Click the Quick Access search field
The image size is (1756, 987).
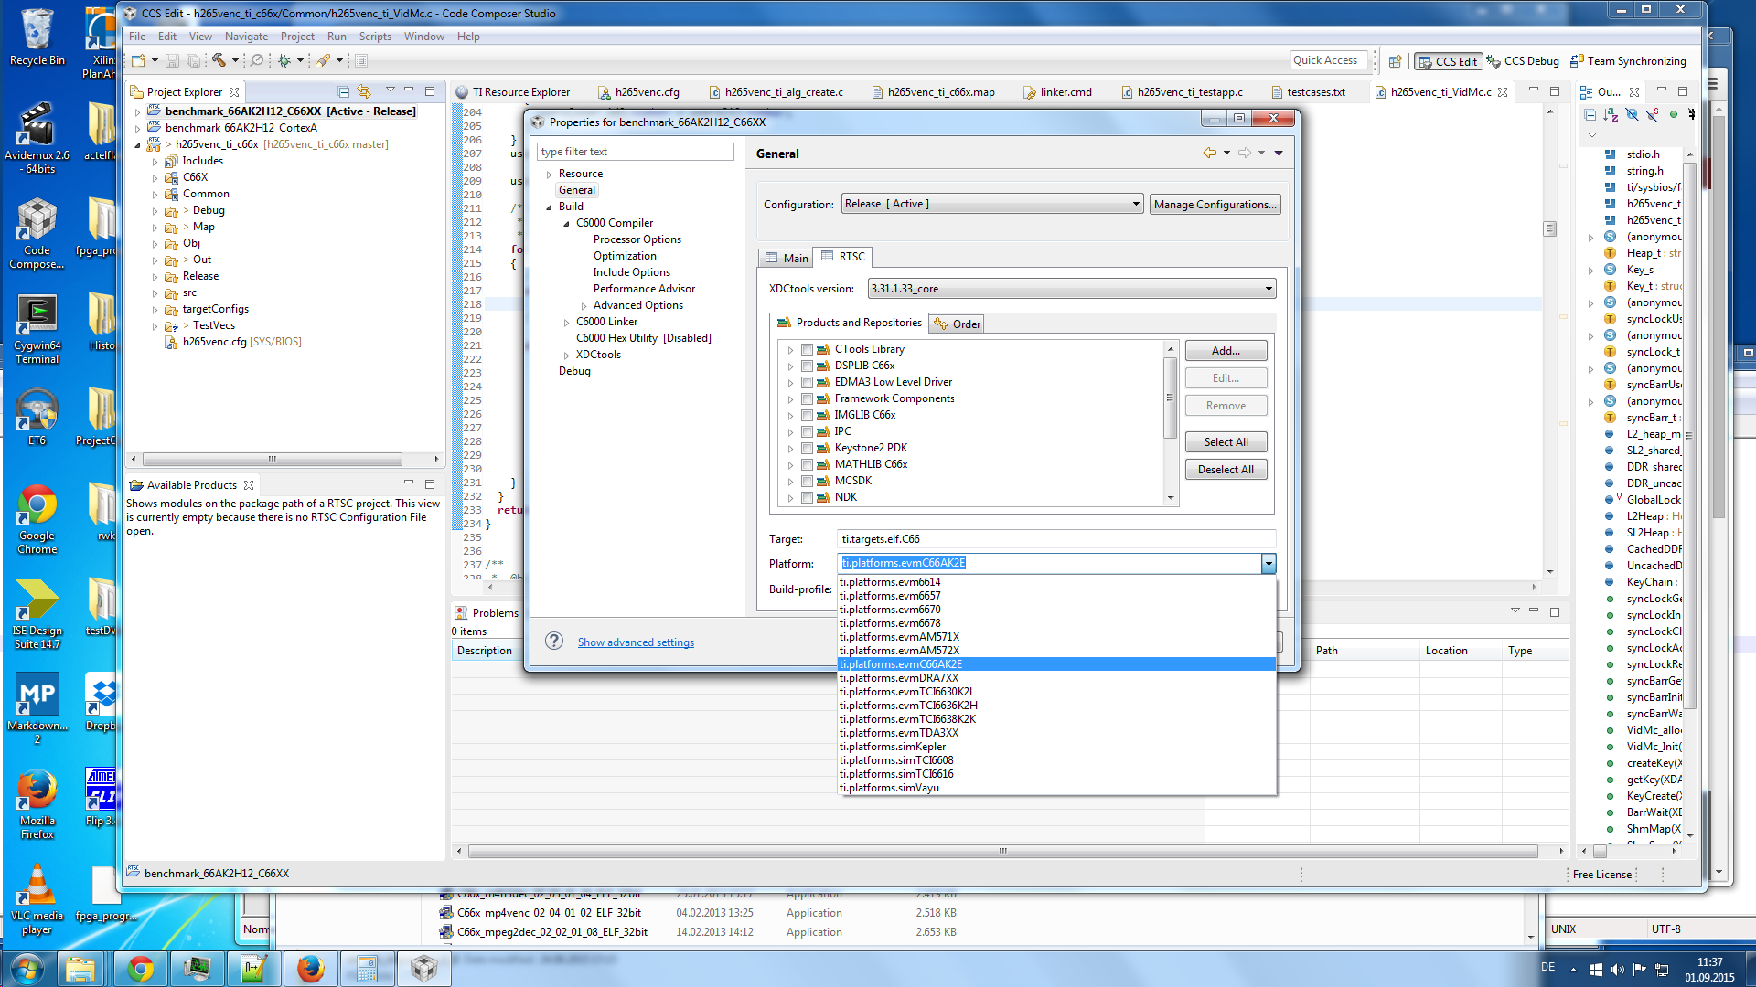(1328, 60)
